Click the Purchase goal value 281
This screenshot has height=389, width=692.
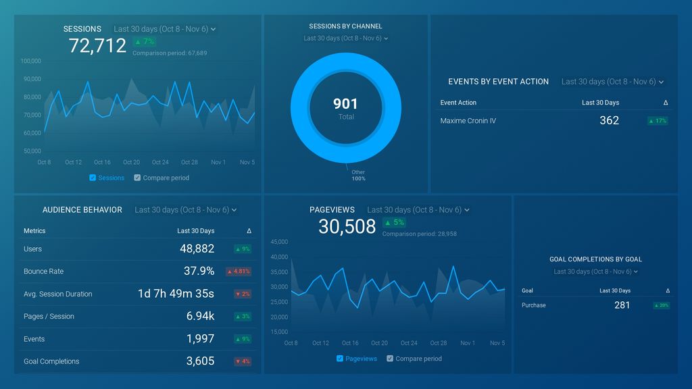click(622, 305)
